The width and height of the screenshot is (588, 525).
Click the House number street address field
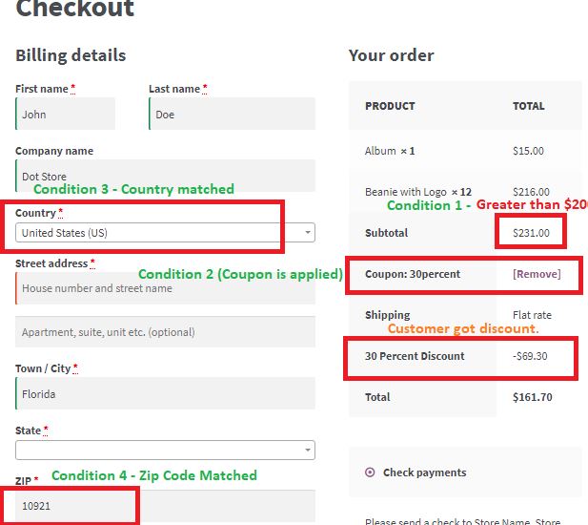(164, 288)
